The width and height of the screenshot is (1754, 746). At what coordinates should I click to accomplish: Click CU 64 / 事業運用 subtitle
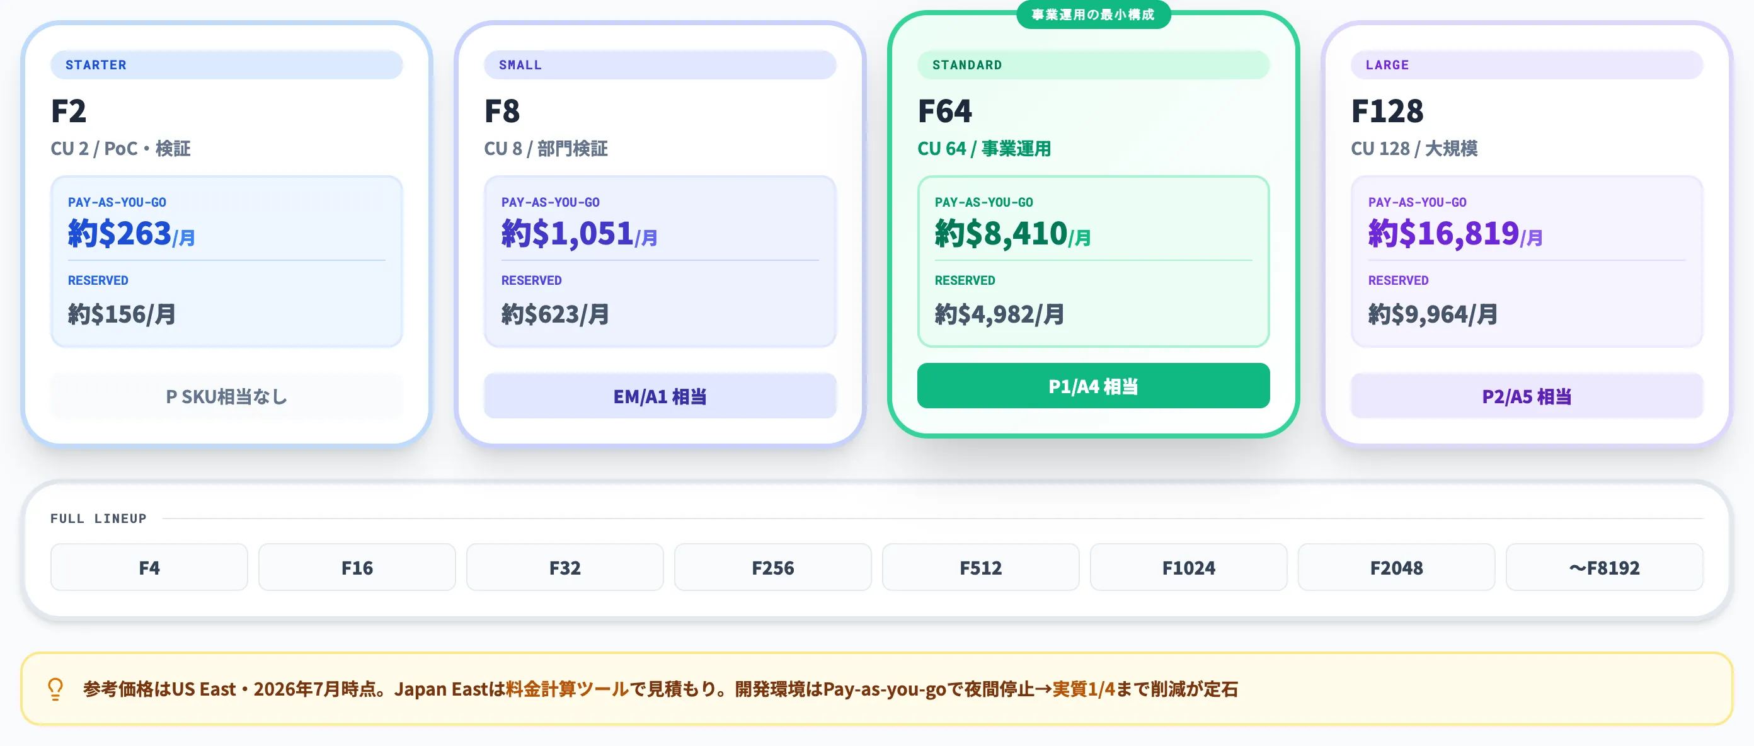(x=984, y=149)
